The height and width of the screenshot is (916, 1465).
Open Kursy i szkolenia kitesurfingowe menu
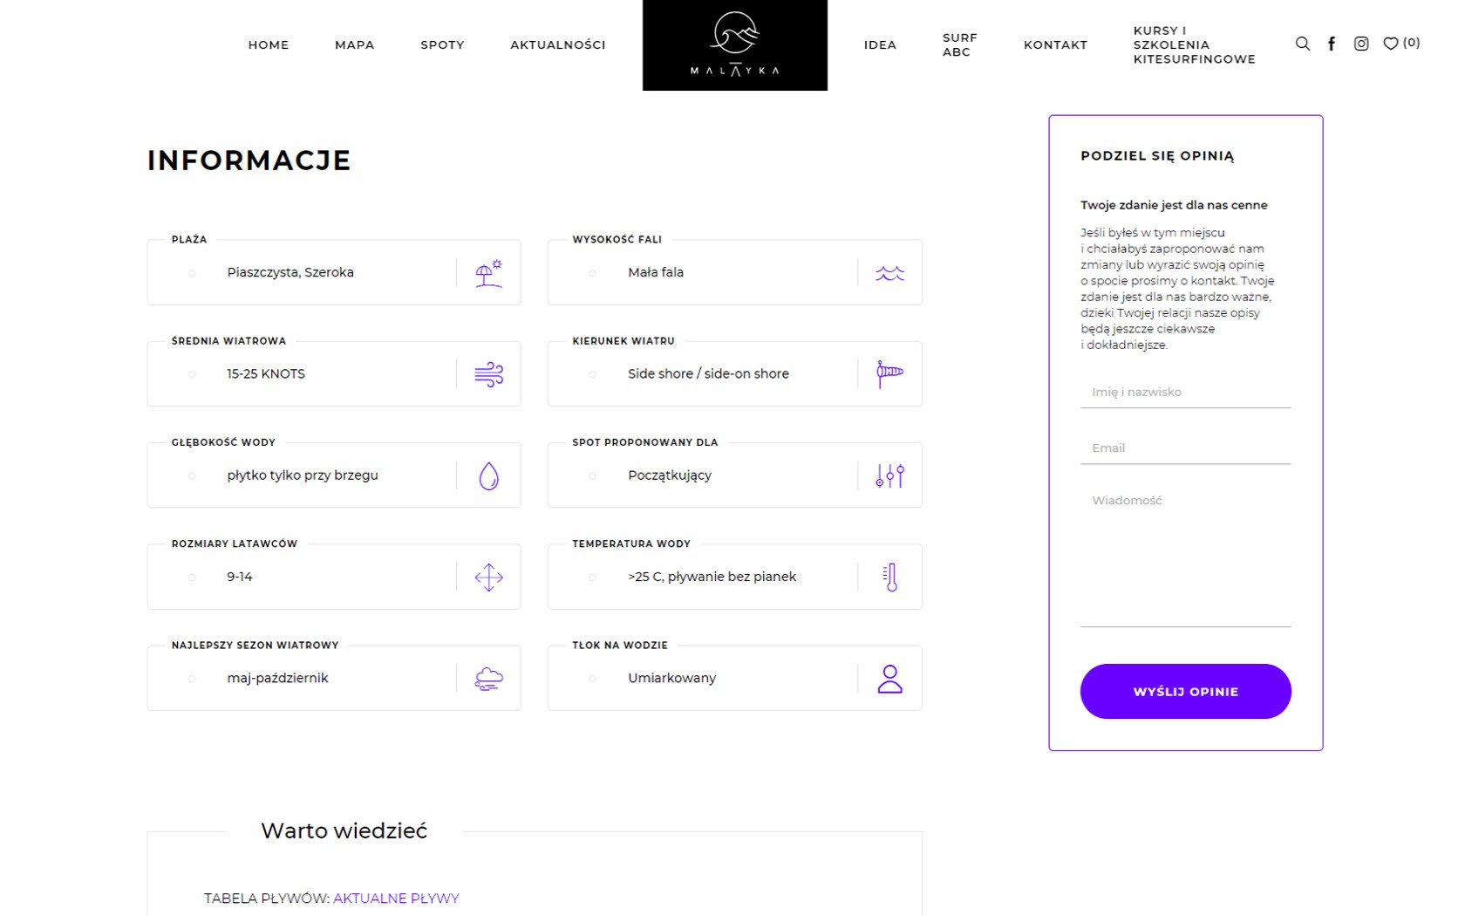pyautogui.click(x=1194, y=45)
